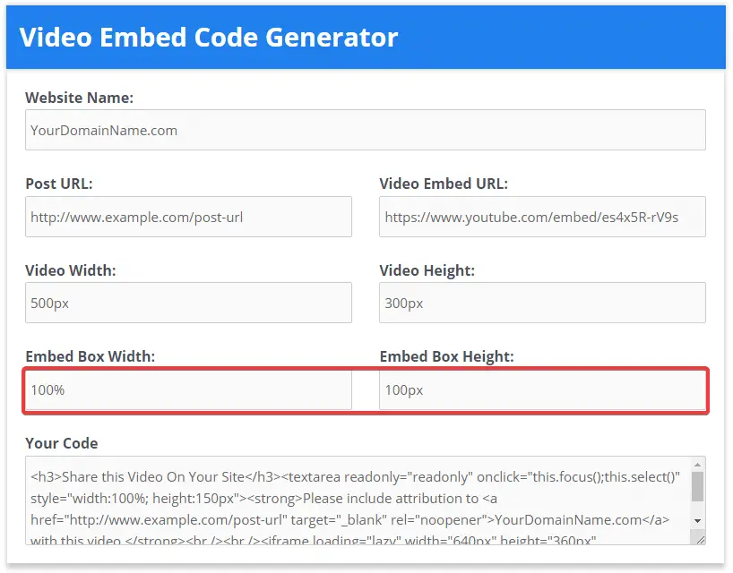
Task: Select the Embed Box Height field
Action: 542,389
